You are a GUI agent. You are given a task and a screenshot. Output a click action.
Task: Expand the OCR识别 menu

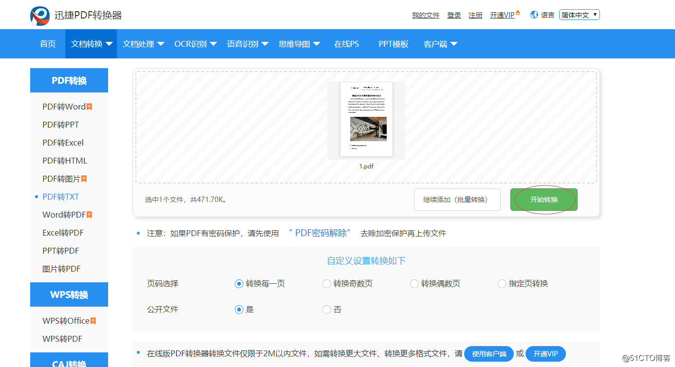click(x=195, y=44)
